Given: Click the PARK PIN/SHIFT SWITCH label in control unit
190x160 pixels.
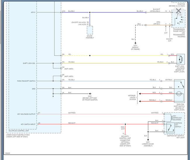Looking at the screenshot, I should click(26, 81).
